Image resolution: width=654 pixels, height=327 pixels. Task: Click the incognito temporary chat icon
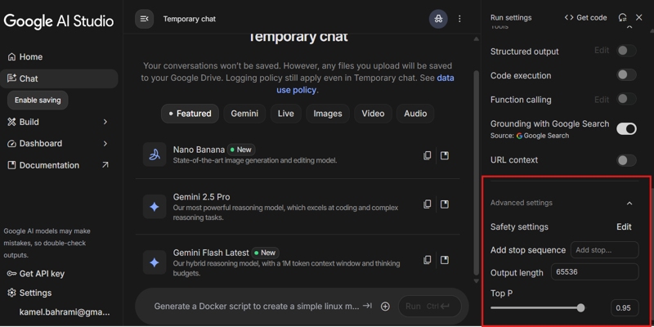438,19
